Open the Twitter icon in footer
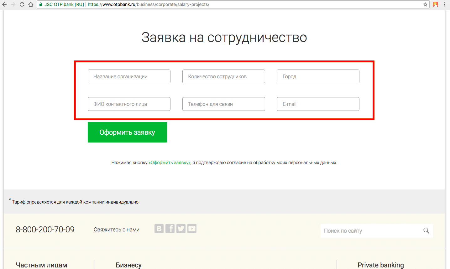450x269 pixels. [x=181, y=229]
